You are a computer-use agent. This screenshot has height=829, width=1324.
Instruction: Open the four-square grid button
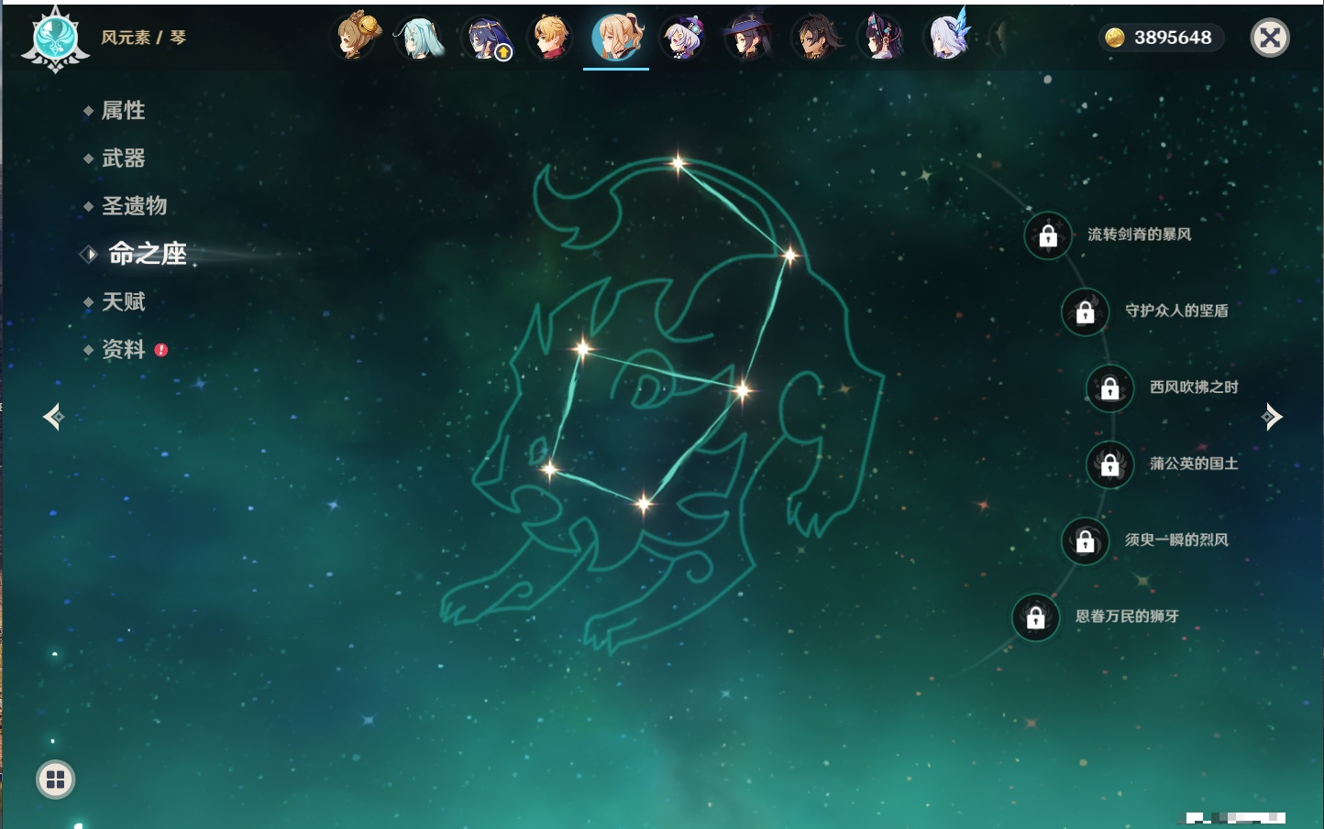(55, 780)
